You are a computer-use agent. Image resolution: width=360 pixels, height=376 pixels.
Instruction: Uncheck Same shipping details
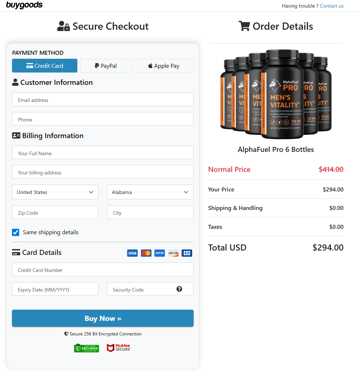16,232
